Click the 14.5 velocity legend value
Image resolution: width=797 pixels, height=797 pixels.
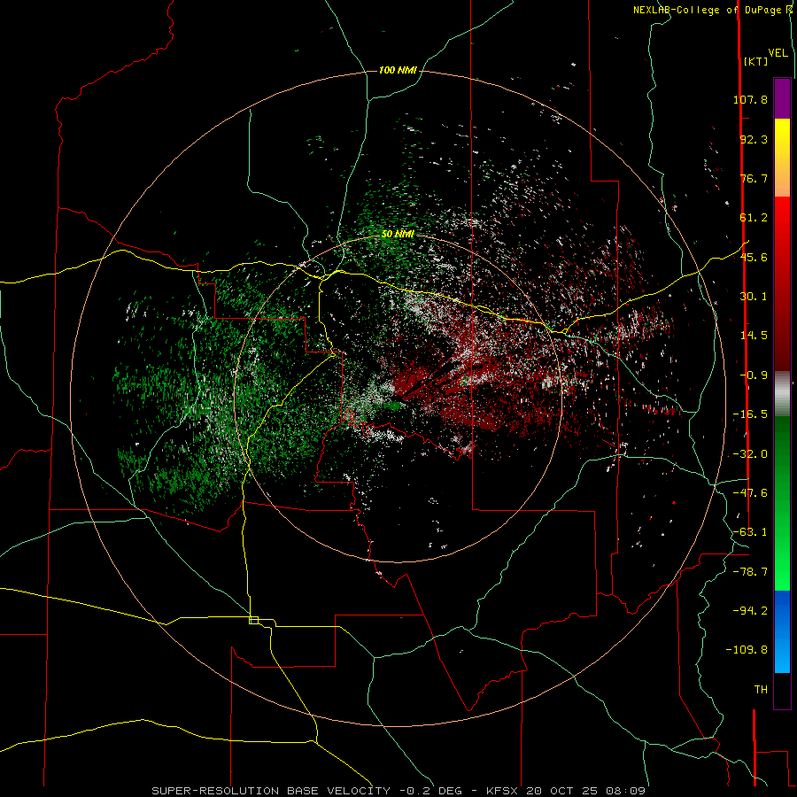coord(754,336)
